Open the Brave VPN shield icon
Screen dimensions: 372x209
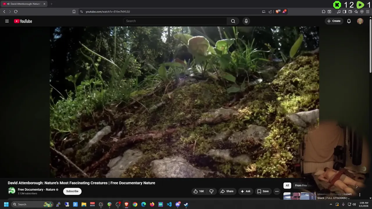[x=362, y=12]
